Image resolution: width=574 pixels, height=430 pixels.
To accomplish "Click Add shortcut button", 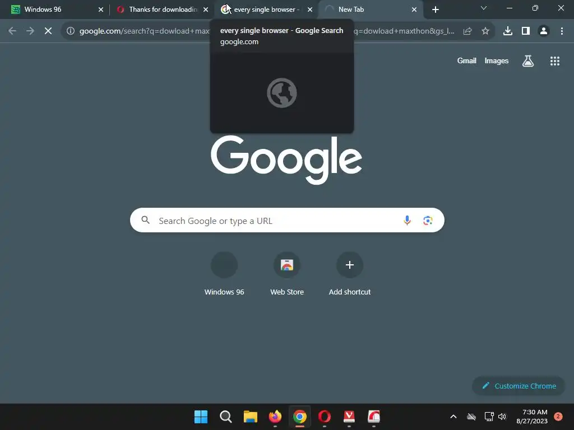I will pos(350,274).
